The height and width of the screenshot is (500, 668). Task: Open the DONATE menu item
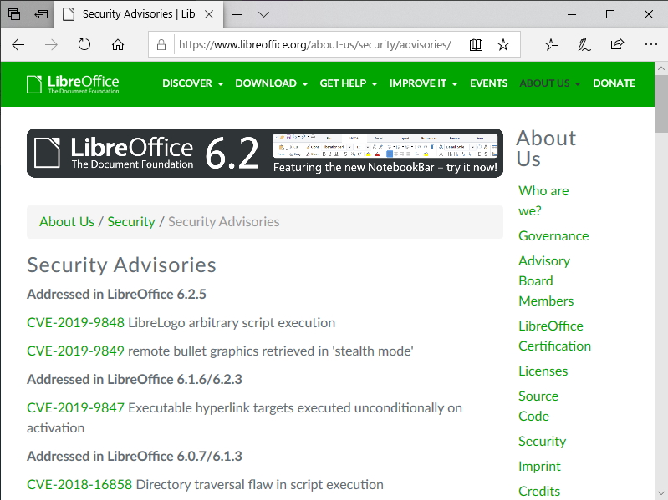[x=614, y=83]
